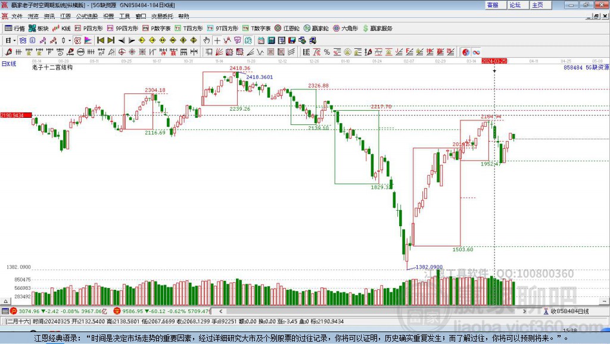The height and width of the screenshot is (344, 610).
Task: Open the 资讯 menu
Action: pos(49,16)
